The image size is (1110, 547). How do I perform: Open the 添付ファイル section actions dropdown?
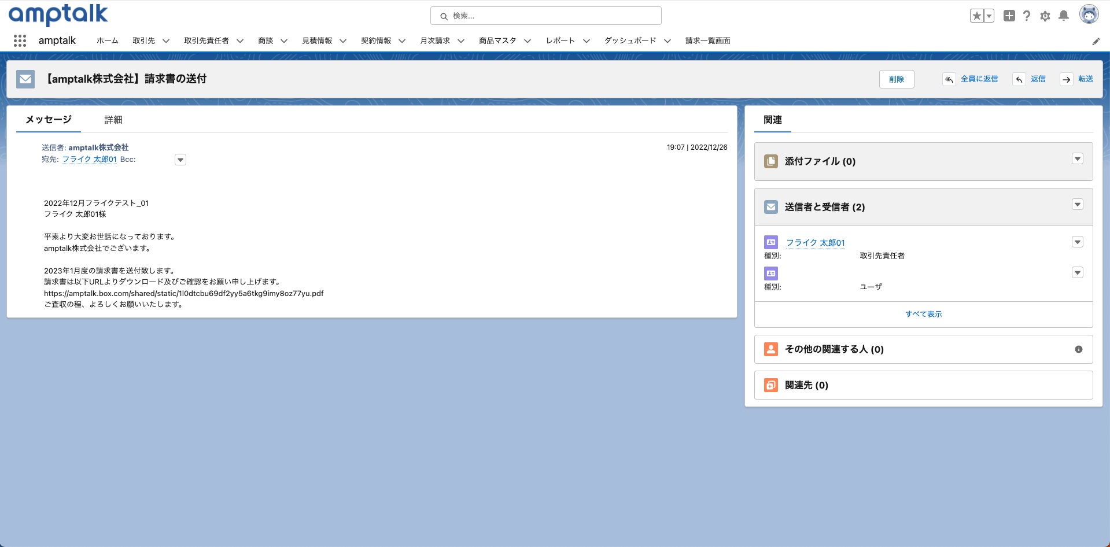(x=1078, y=159)
